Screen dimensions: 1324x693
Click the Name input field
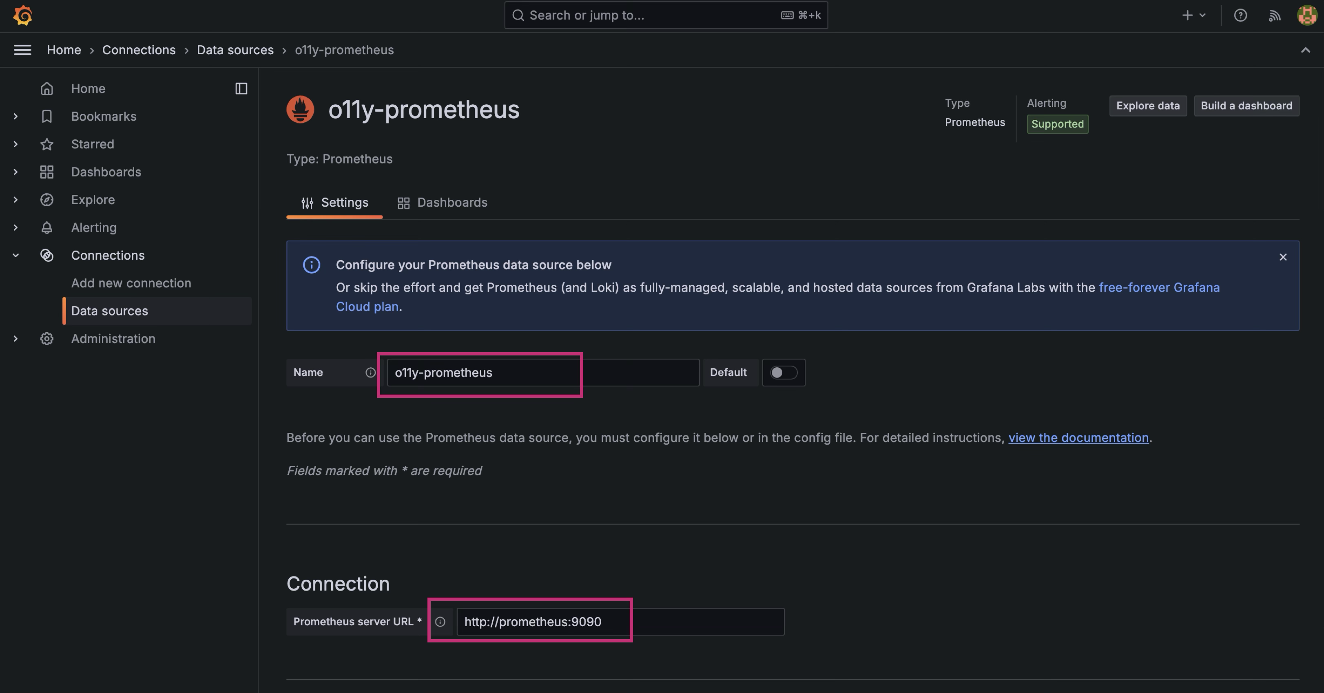coord(543,373)
